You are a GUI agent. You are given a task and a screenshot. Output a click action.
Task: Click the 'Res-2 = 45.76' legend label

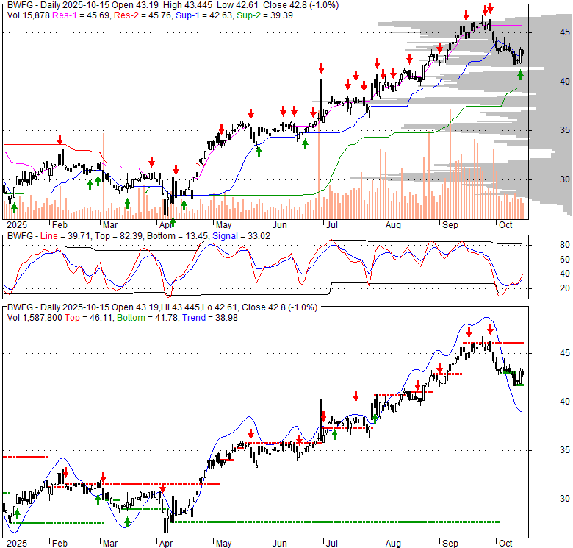click(143, 15)
